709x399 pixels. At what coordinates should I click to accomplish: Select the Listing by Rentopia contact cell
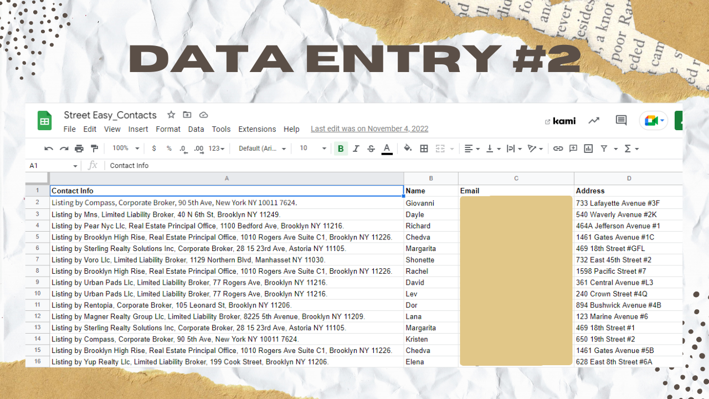point(227,305)
